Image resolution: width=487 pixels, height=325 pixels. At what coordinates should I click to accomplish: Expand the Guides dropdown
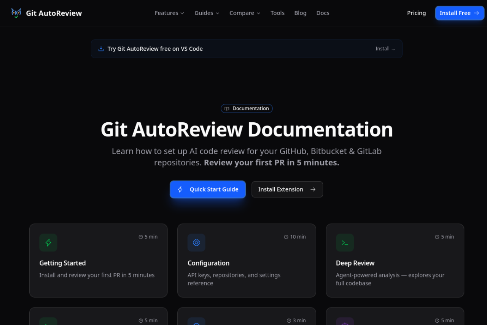(207, 13)
